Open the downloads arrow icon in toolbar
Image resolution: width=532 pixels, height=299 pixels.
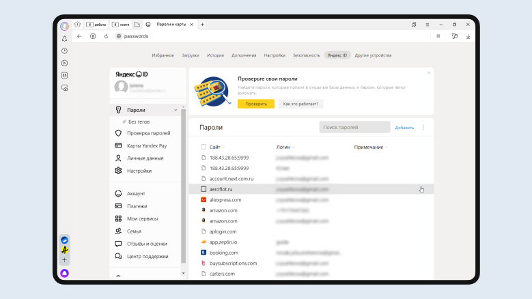tap(468, 36)
